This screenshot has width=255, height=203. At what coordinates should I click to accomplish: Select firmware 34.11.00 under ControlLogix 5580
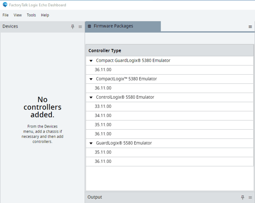170,116
